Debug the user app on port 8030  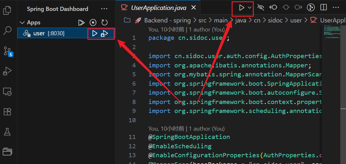104,33
